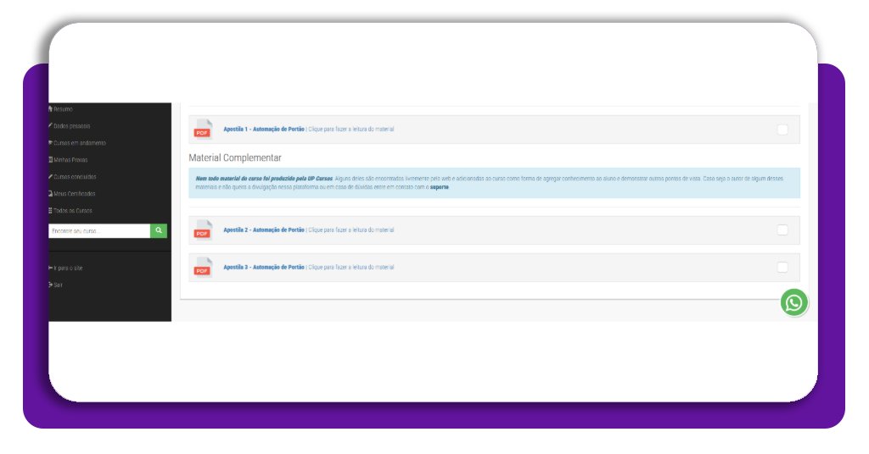Open Apostila 1 - Automação de Portão link
This screenshot has width=869, height=454.
click(x=263, y=130)
